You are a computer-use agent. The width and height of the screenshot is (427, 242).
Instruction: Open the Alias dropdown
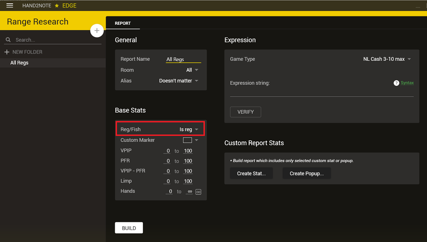click(178, 81)
